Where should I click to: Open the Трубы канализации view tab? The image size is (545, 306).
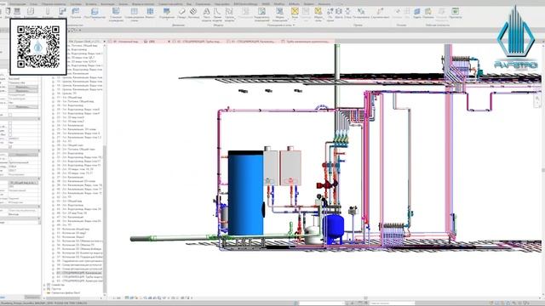305,42
